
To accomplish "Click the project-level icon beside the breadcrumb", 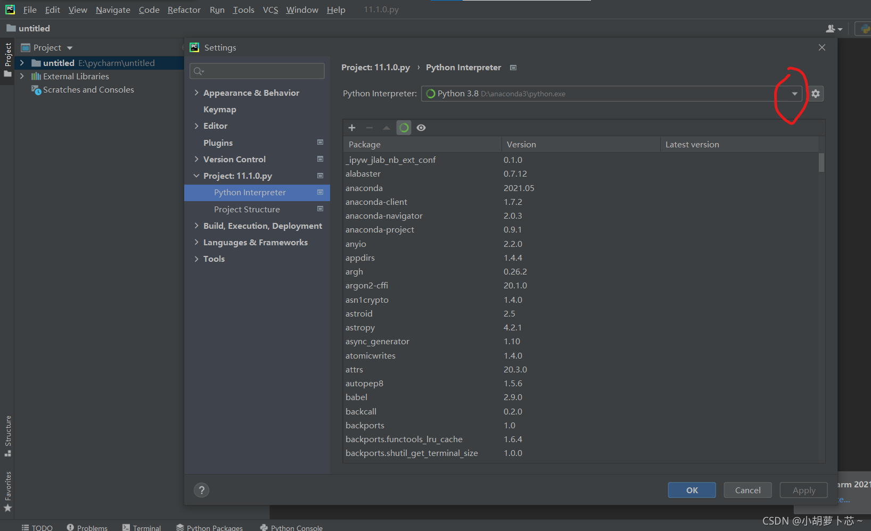I will 513,68.
